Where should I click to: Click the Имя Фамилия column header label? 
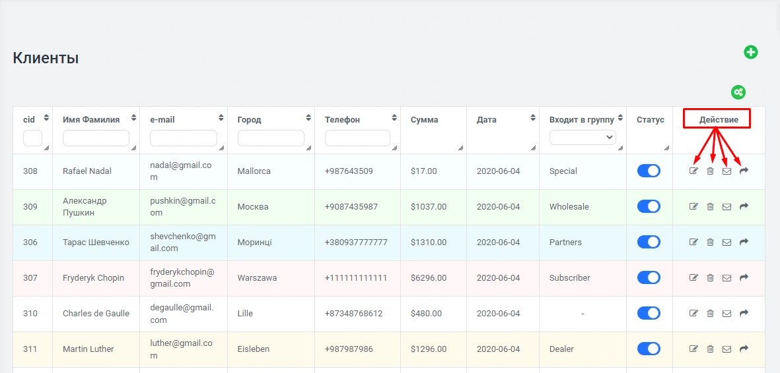(x=91, y=120)
